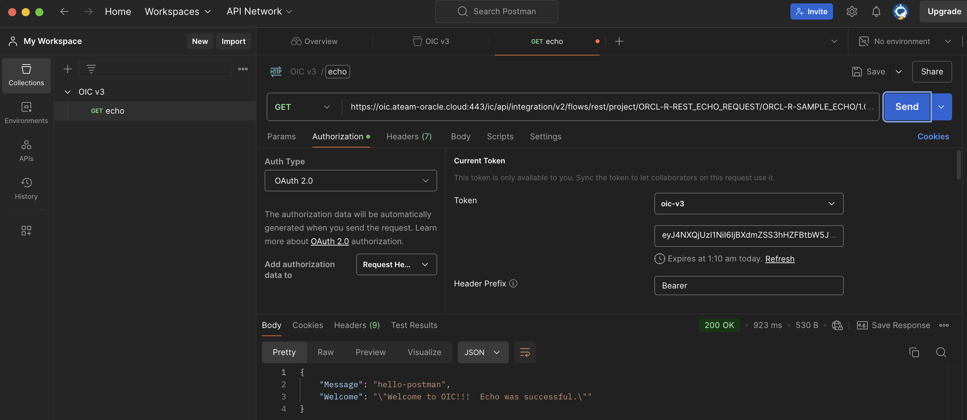Open the OAuth 2.0 Auth Type dropdown
Image resolution: width=967 pixels, height=420 pixels.
coord(350,181)
